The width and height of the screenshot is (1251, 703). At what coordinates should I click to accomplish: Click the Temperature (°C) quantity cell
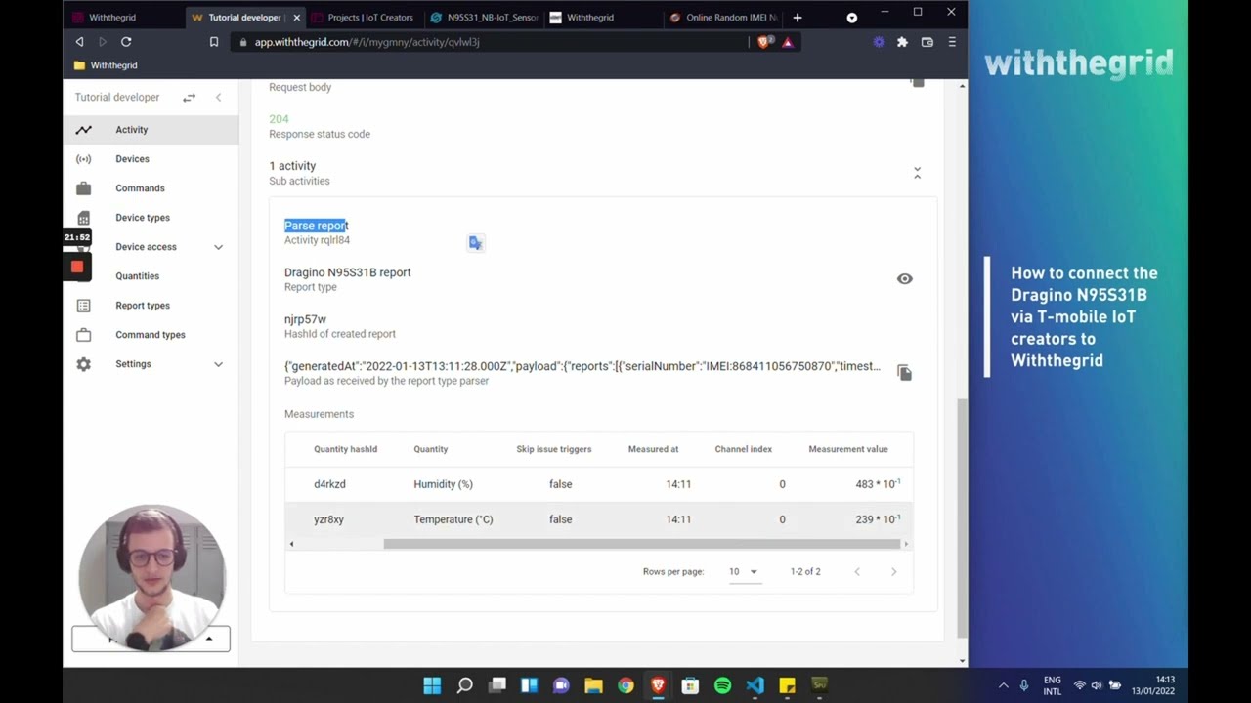[453, 519]
